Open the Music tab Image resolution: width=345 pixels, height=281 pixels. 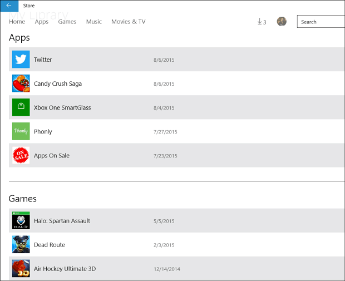pos(94,22)
